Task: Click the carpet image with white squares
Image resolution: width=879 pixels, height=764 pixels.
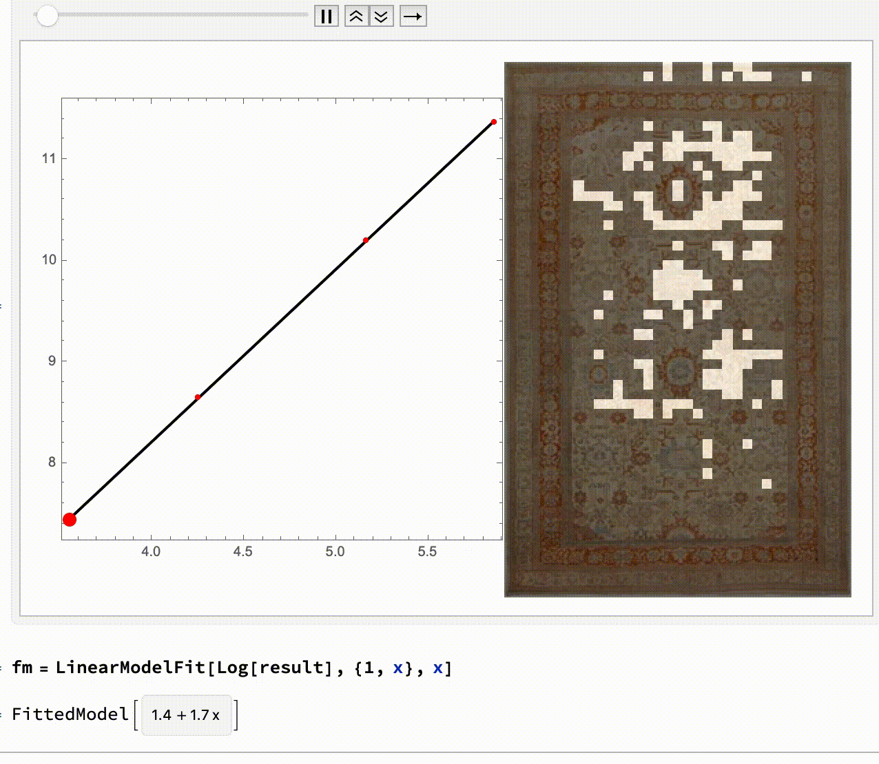Action: click(x=678, y=329)
